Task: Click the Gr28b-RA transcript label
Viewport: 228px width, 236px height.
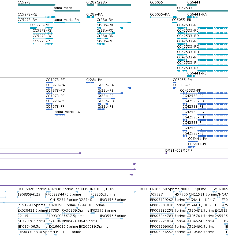Action: point(105,20)
